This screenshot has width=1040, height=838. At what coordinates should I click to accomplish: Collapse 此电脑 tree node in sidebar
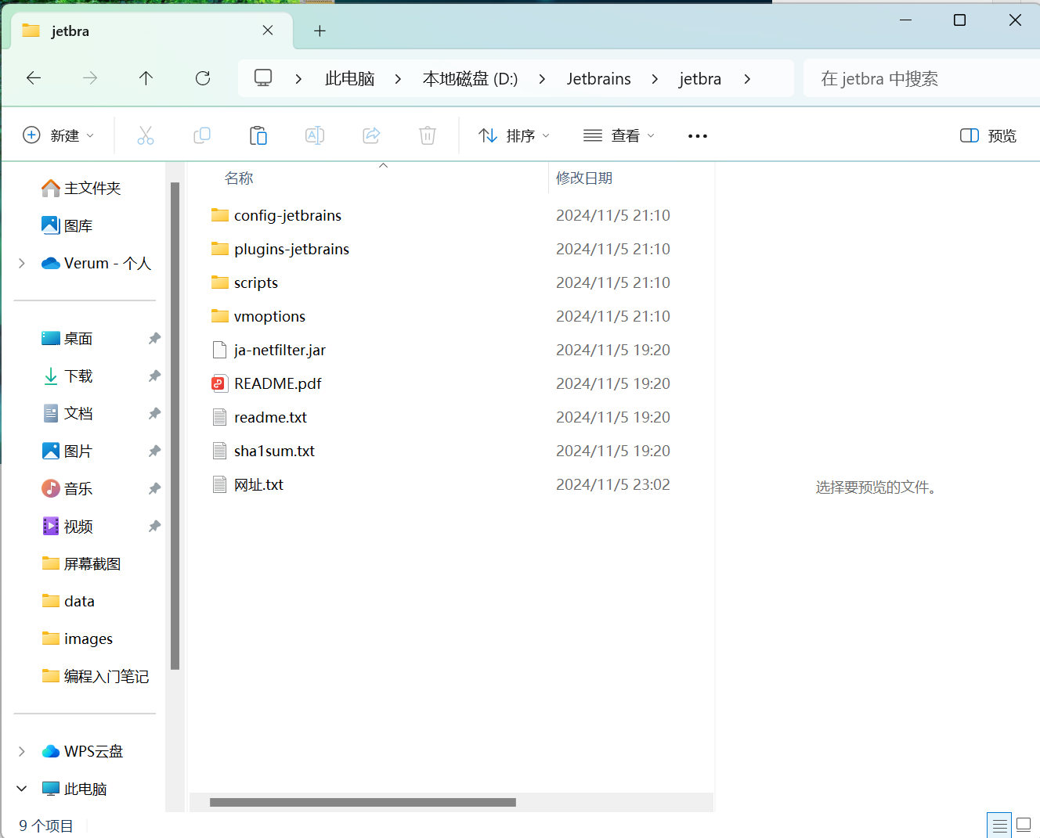click(22, 789)
